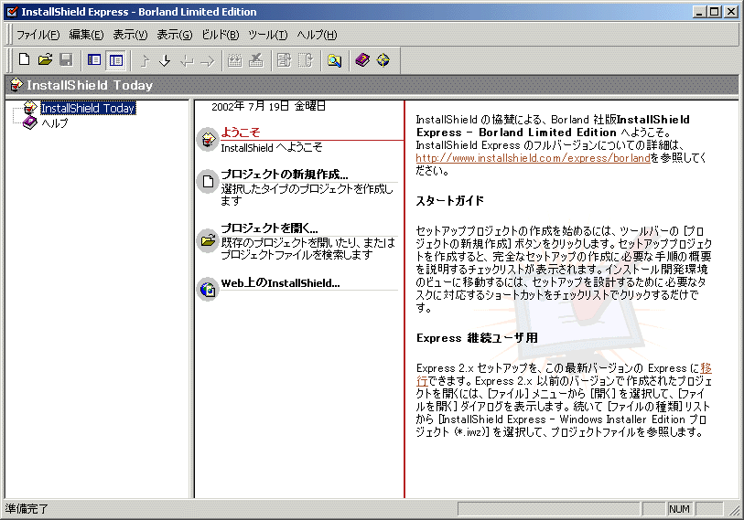Screen dimensions: 744x520
Task: Open the ツール(T) menu
Action: [267, 35]
